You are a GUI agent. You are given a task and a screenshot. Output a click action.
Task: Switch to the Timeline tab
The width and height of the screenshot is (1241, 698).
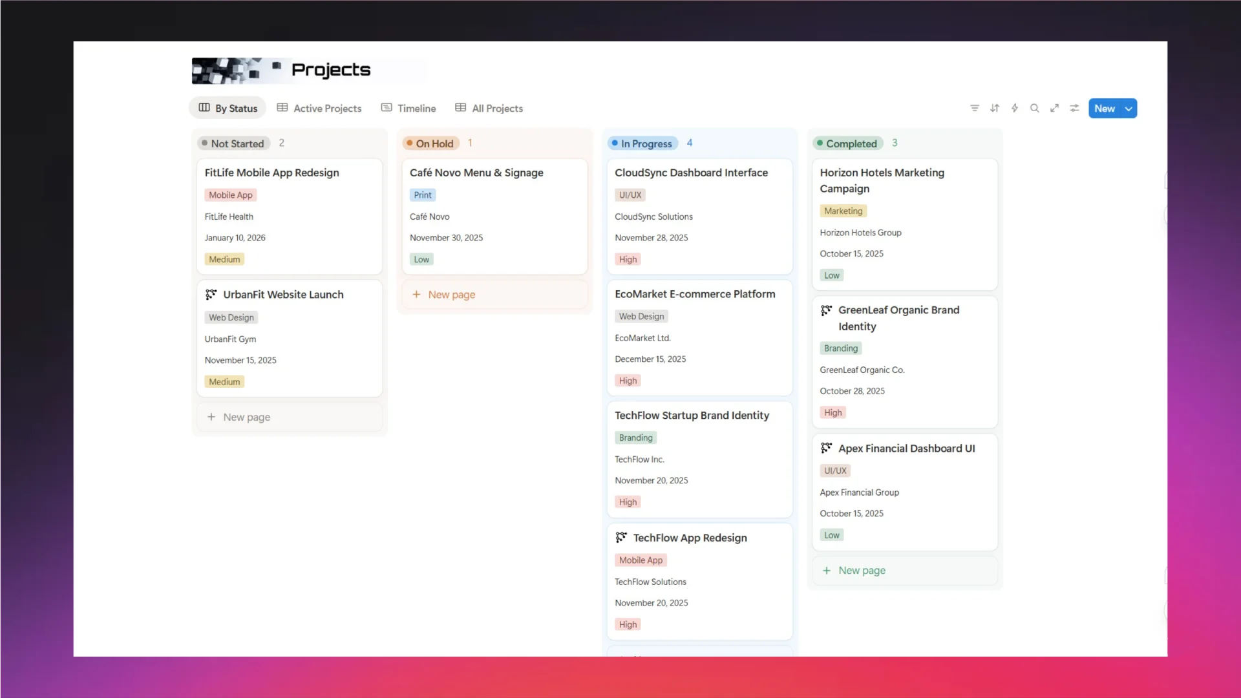point(408,108)
